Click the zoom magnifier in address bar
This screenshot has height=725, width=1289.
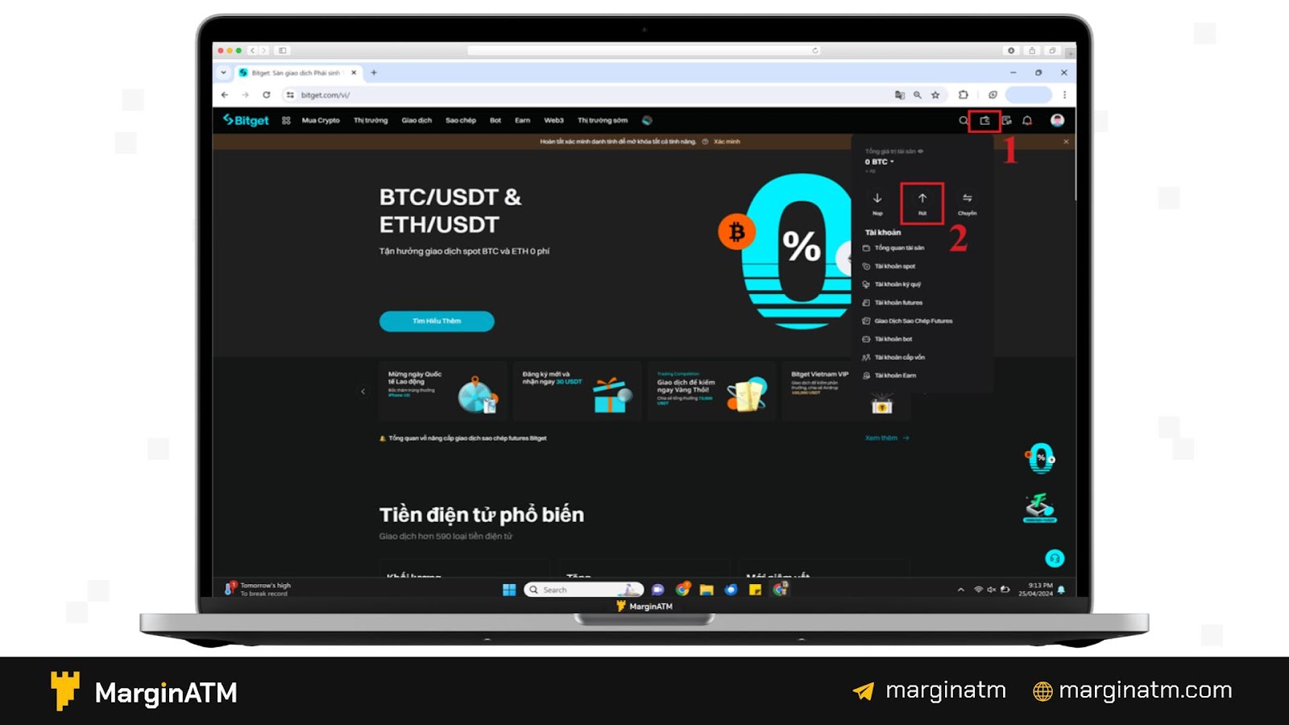click(918, 95)
